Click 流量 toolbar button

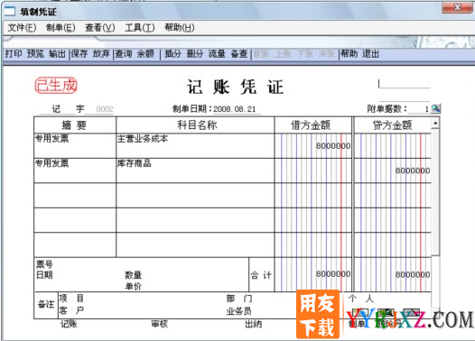point(217,54)
